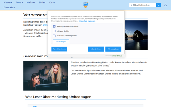
Task: Click Auswahl speichern button
Action: [59, 49]
